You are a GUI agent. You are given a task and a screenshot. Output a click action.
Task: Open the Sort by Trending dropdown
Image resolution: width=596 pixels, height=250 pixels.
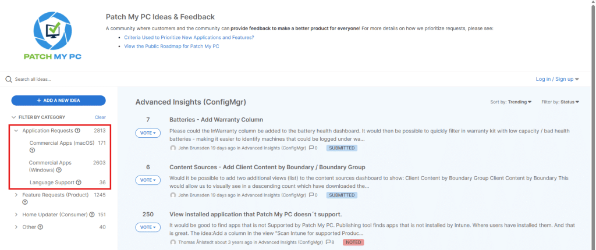520,102
